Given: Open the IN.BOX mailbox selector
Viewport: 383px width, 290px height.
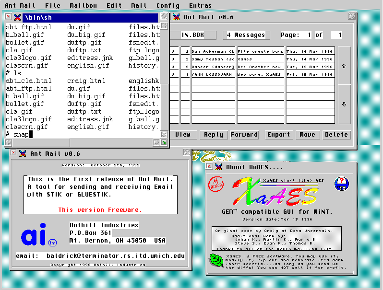Looking at the screenshot, I should [192, 35].
